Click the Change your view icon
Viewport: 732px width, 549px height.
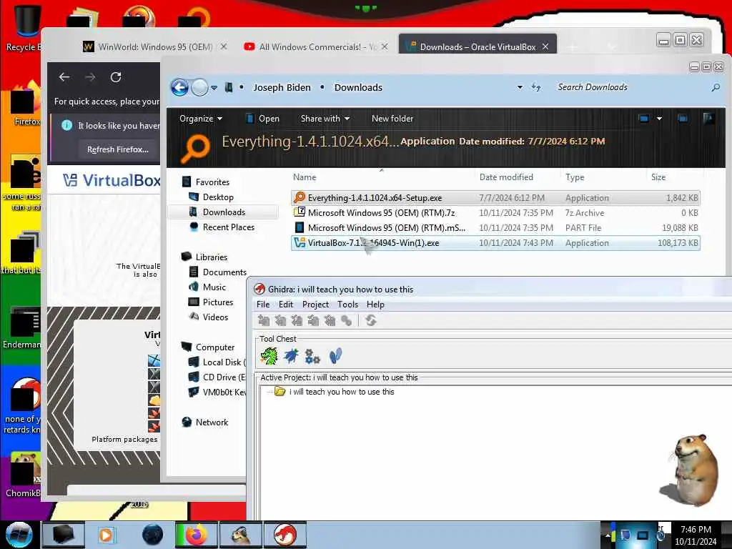643,119
